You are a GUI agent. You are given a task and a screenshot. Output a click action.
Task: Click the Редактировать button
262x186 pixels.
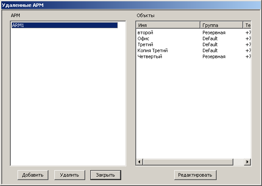click(195, 175)
